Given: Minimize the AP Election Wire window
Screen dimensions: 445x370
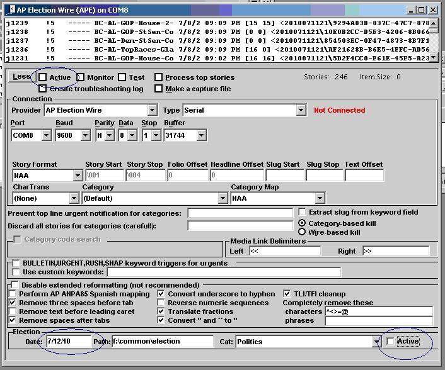Looking at the screenshot, I should [x=412, y=10].
